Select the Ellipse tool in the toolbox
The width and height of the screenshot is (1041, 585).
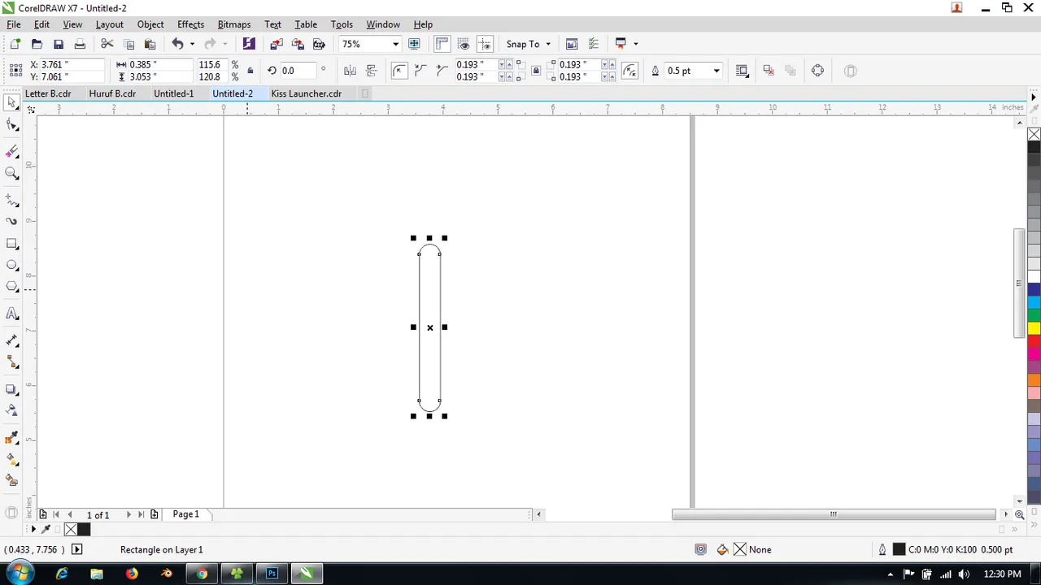point(12,265)
